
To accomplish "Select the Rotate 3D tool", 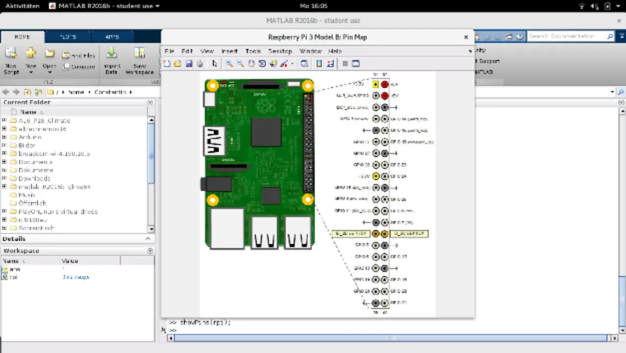I will pyautogui.click(x=262, y=64).
